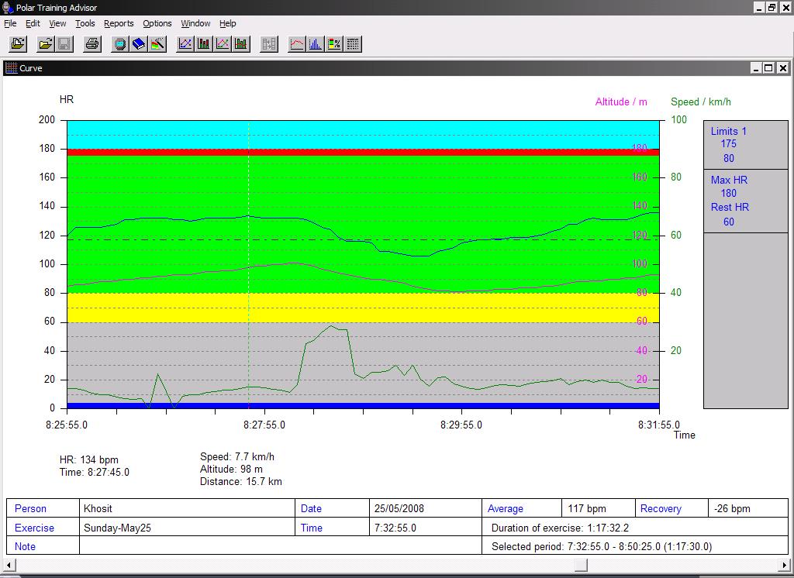Click the color wand options icon
The height and width of the screenshot is (578, 794).
click(157, 44)
